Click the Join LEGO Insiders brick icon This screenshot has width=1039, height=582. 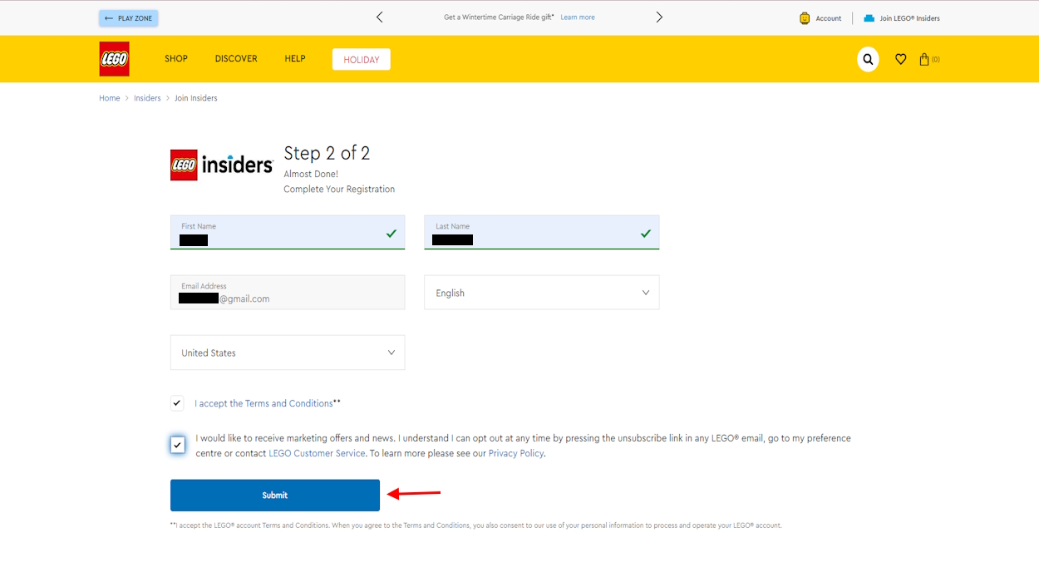click(869, 18)
